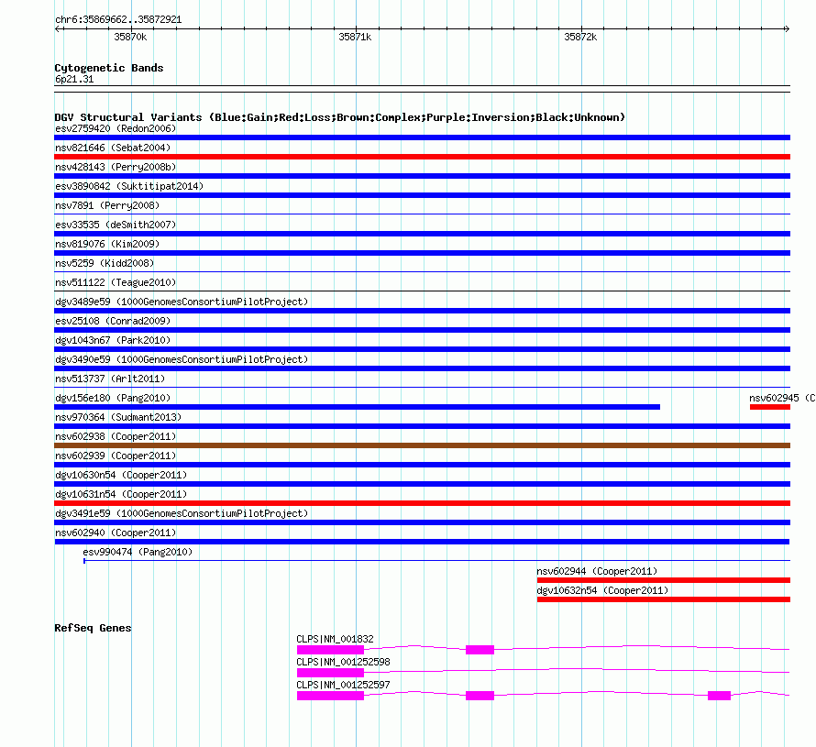Click the right arrow end of the ruler
The height and width of the screenshot is (747, 816).
click(787, 29)
